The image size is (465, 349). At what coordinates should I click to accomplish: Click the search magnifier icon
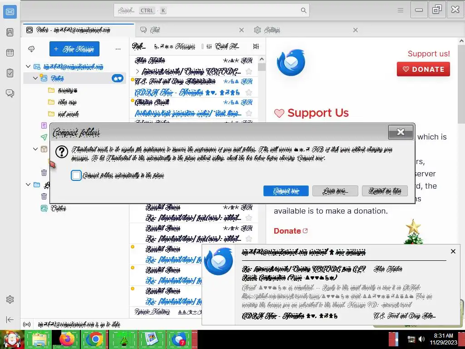tap(303, 10)
